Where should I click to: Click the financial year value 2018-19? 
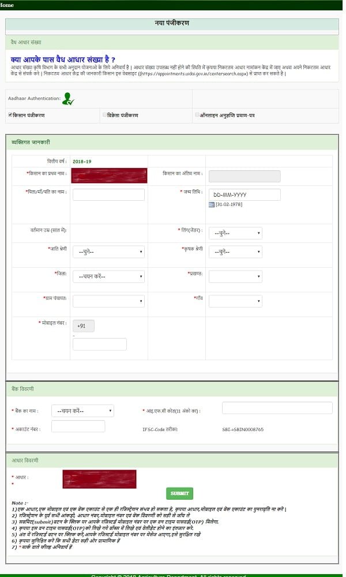82,162
